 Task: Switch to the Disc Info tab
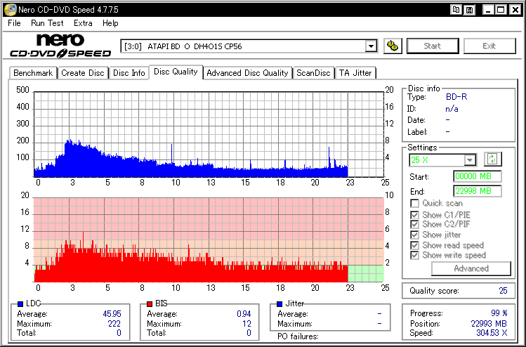point(129,73)
